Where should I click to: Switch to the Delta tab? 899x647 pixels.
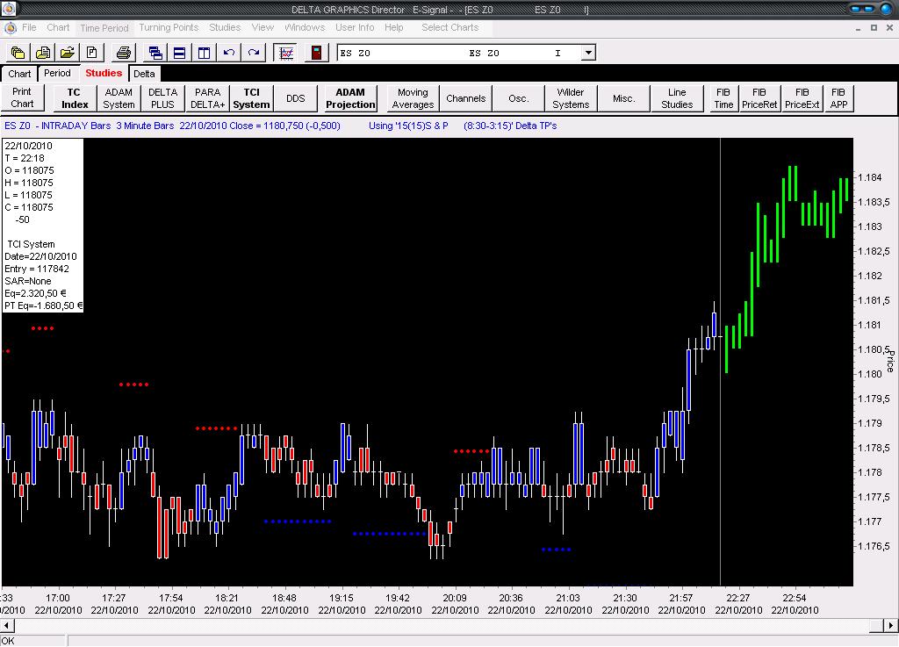[x=144, y=74]
